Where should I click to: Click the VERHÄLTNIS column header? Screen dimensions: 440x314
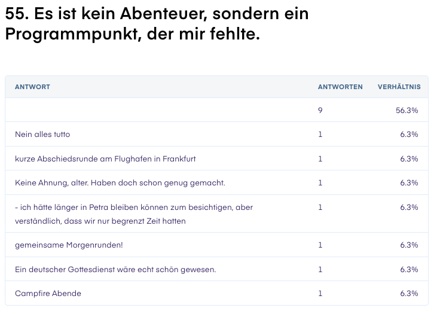pos(399,87)
